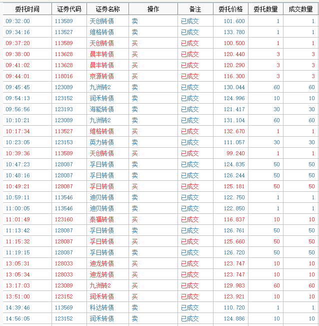Select the 11:15:32 order time cell
This screenshot has height=326, width=319.
click(17, 241)
